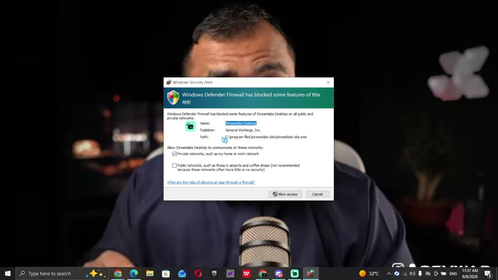Open Microsoft Store from the taskbar
This screenshot has width=498, height=280.
tap(166, 273)
